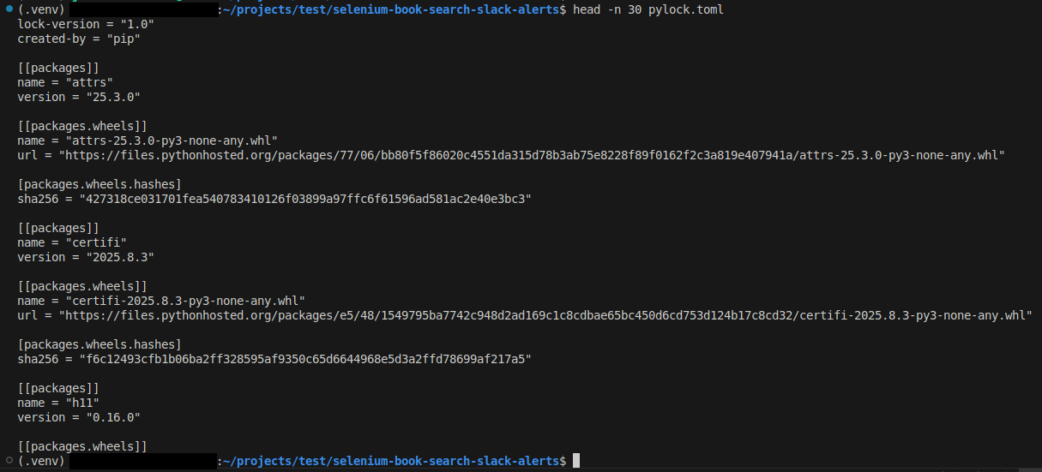Click the name = "certifi-2025.8.3-py3-none-any.whl" line
The height and width of the screenshot is (472, 1042).
(161, 301)
